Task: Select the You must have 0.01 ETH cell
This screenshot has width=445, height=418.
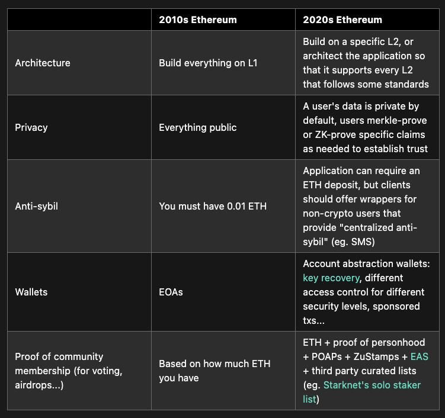Action: 212,206
